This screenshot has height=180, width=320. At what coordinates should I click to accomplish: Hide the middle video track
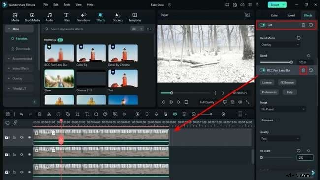29,155
